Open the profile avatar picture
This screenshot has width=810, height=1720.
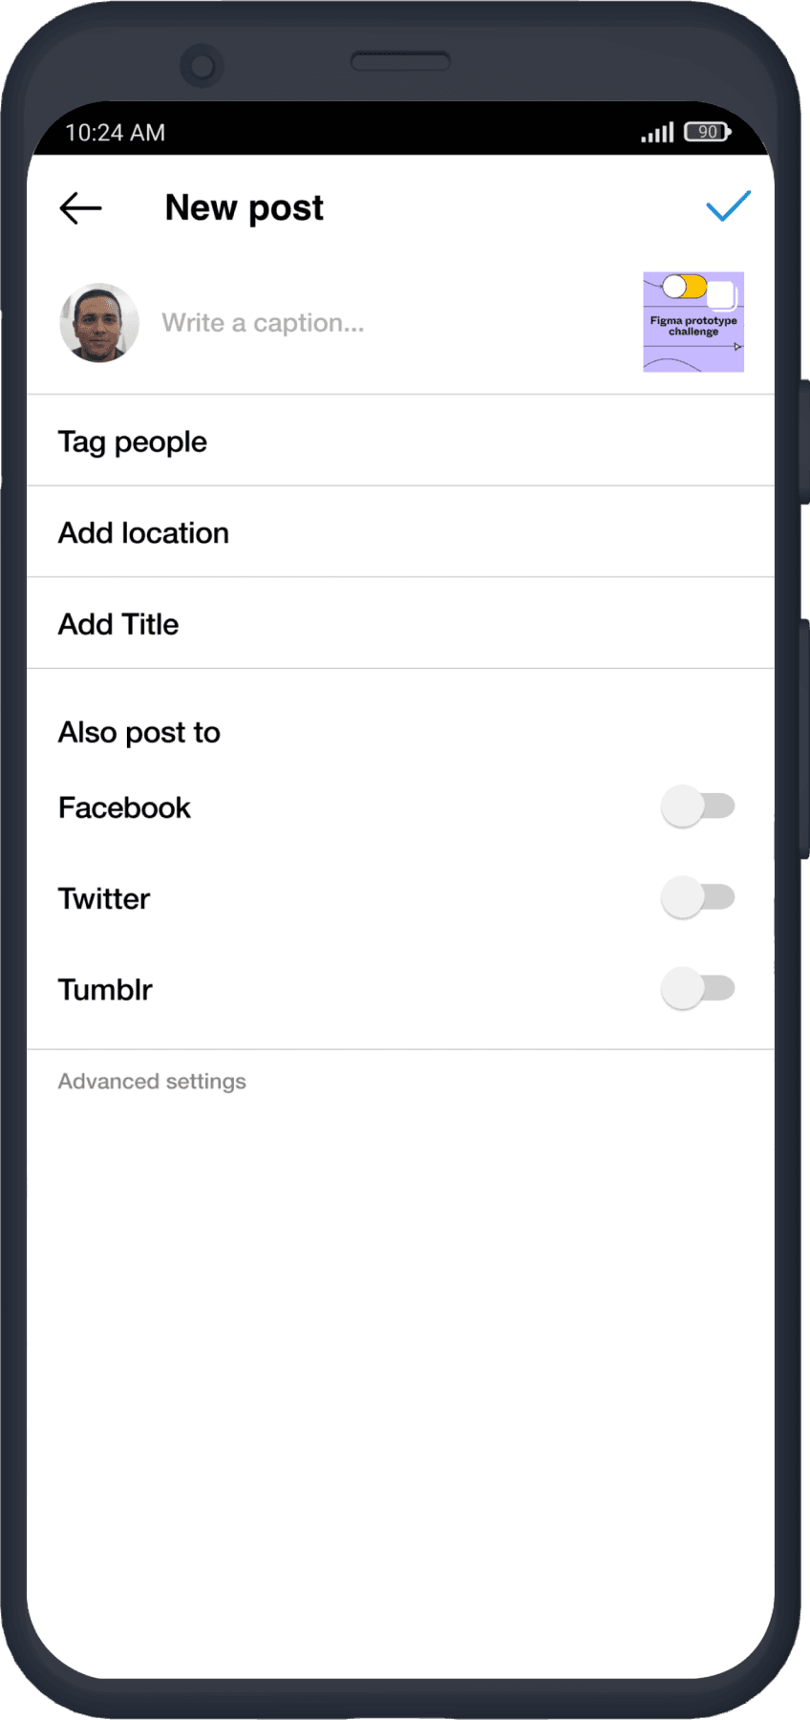coord(99,323)
